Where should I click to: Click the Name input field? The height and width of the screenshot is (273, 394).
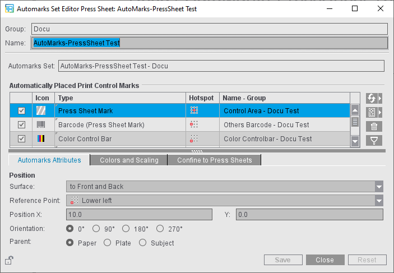click(210, 43)
